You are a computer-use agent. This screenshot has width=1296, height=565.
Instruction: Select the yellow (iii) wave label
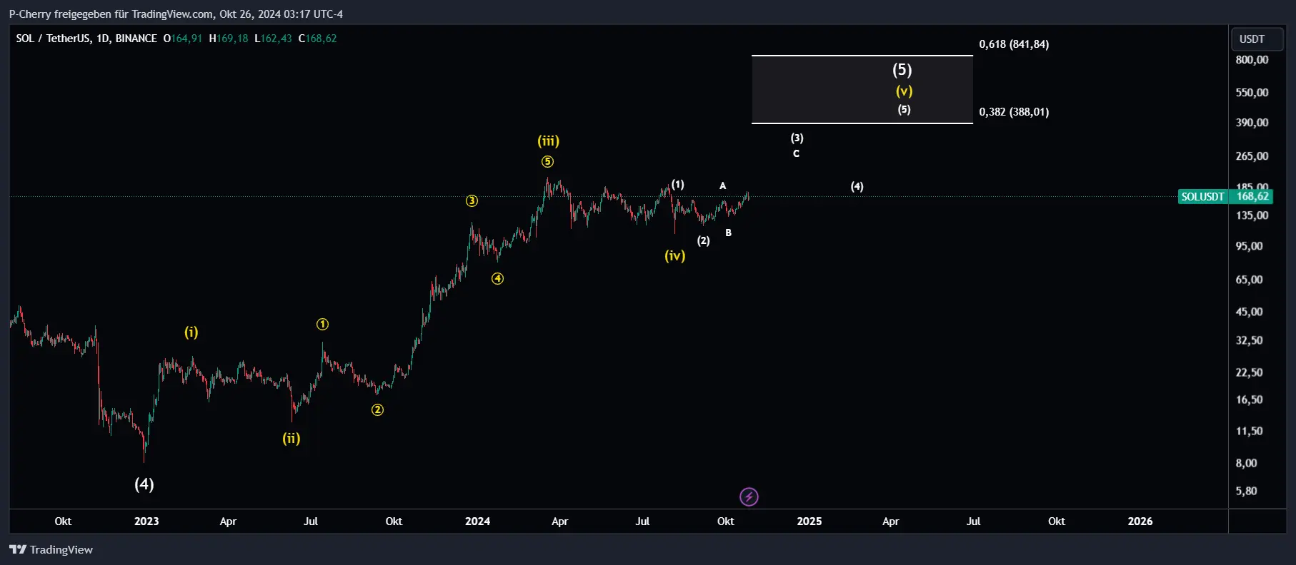(549, 141)
